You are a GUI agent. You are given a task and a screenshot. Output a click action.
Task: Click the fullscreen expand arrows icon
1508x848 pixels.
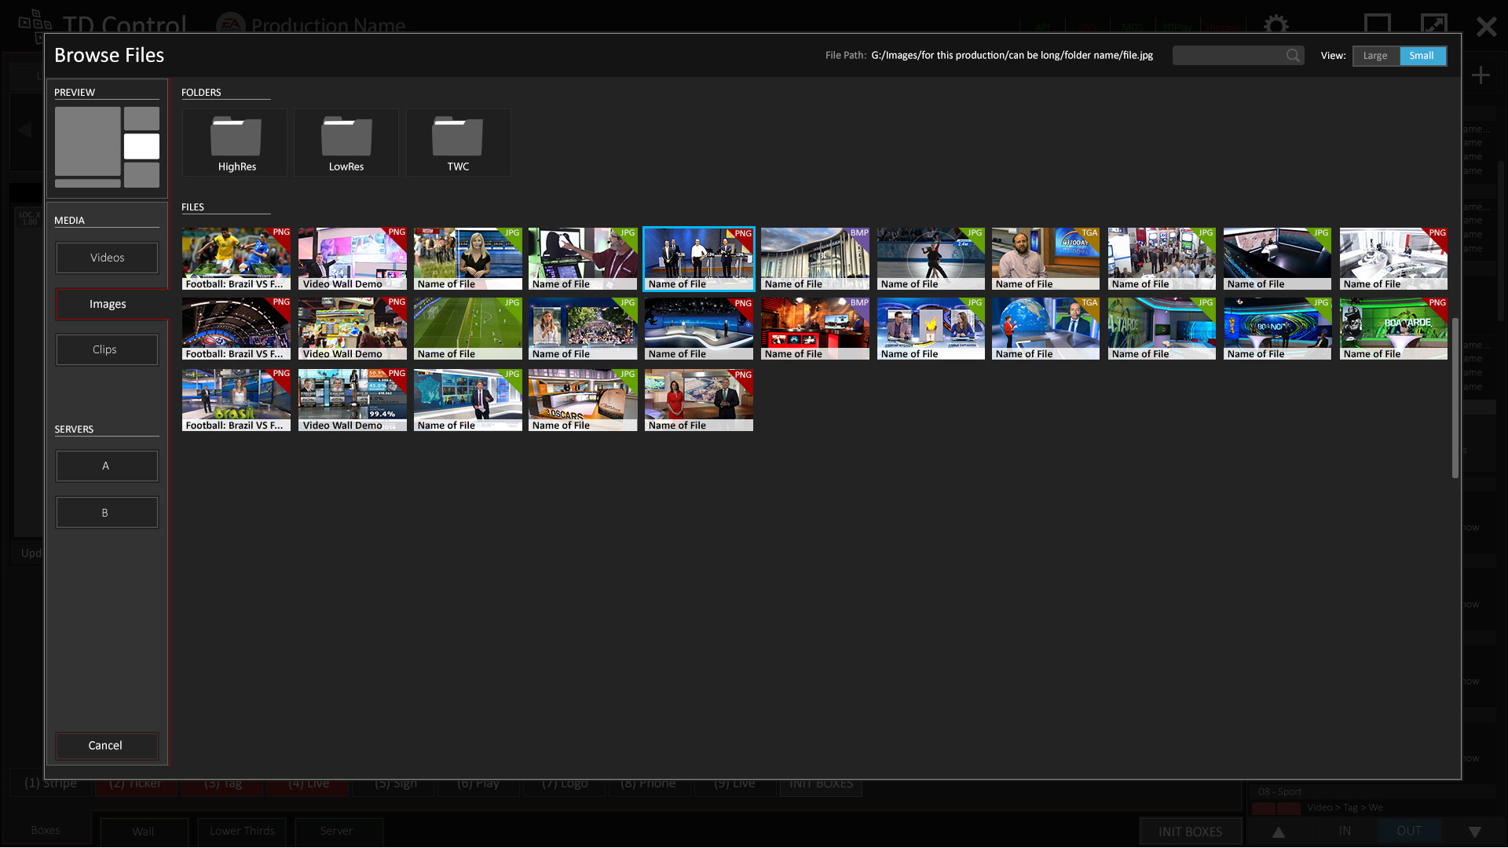[x=1433, y=24]
